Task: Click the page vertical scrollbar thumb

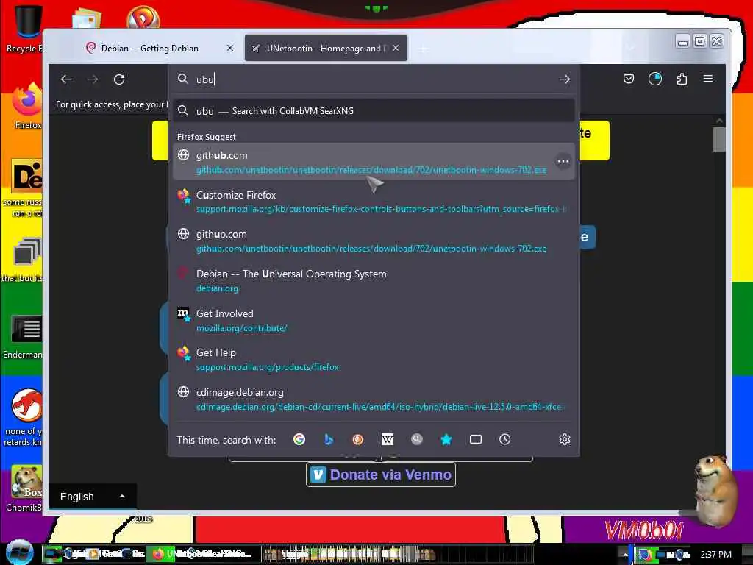Action: coord(719,139)
